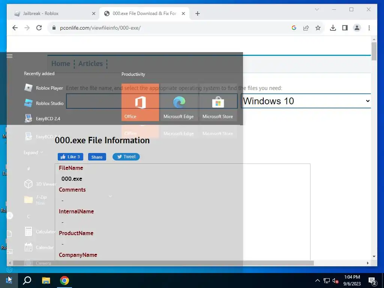Click the address bar URL
This screenshot has width=384, height=288.
(x=100, y=28)
